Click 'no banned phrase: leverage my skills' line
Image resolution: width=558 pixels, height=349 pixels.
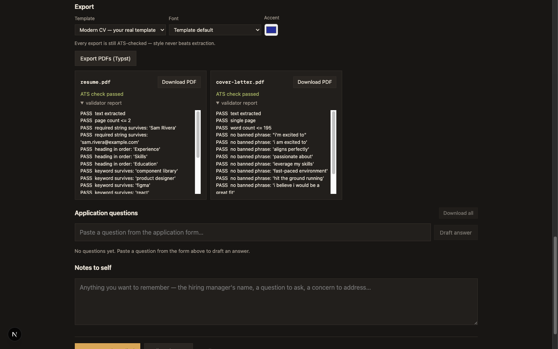pos(265,164)
